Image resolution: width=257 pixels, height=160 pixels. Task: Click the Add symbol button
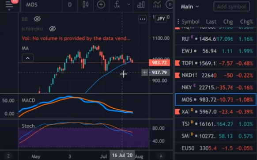(231, 7)
